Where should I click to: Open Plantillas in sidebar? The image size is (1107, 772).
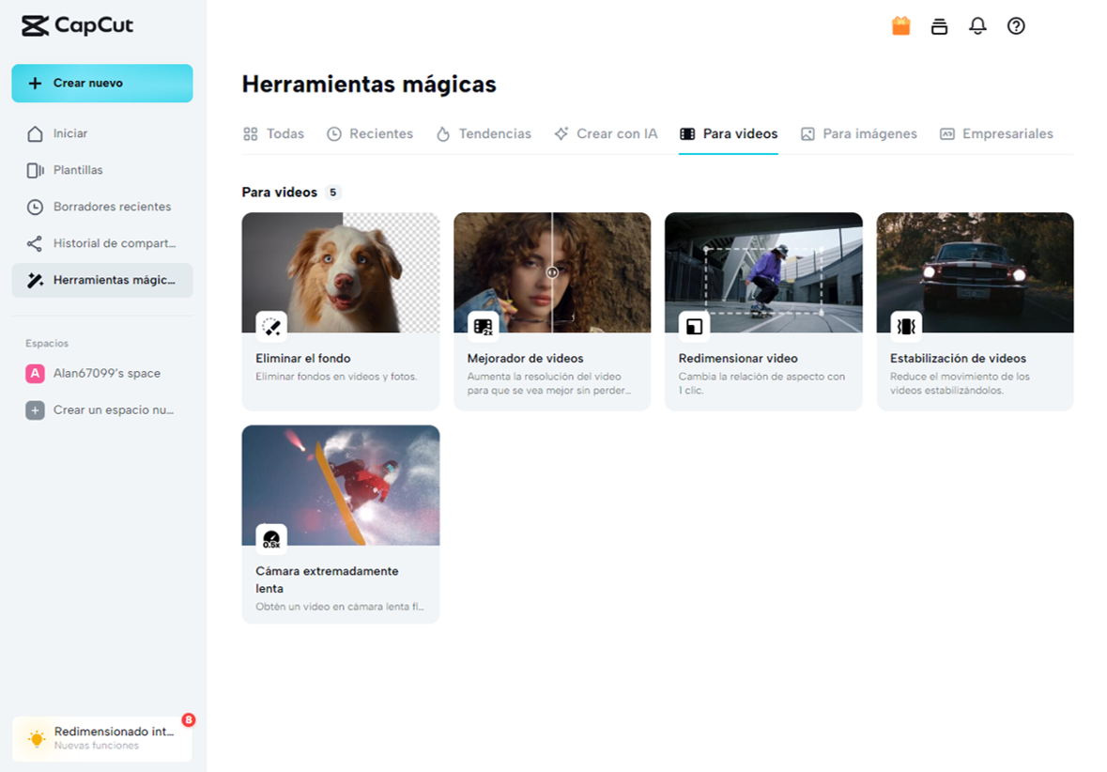pos(102,170)
